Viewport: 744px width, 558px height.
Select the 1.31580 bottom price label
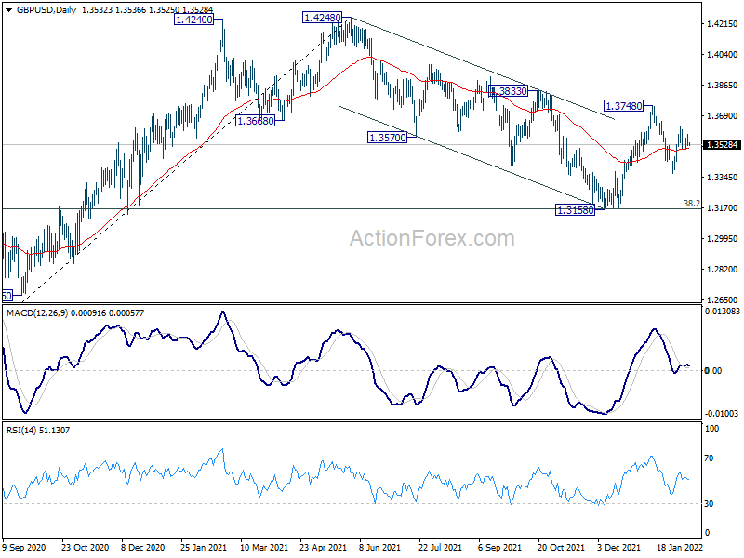[575, 210]
